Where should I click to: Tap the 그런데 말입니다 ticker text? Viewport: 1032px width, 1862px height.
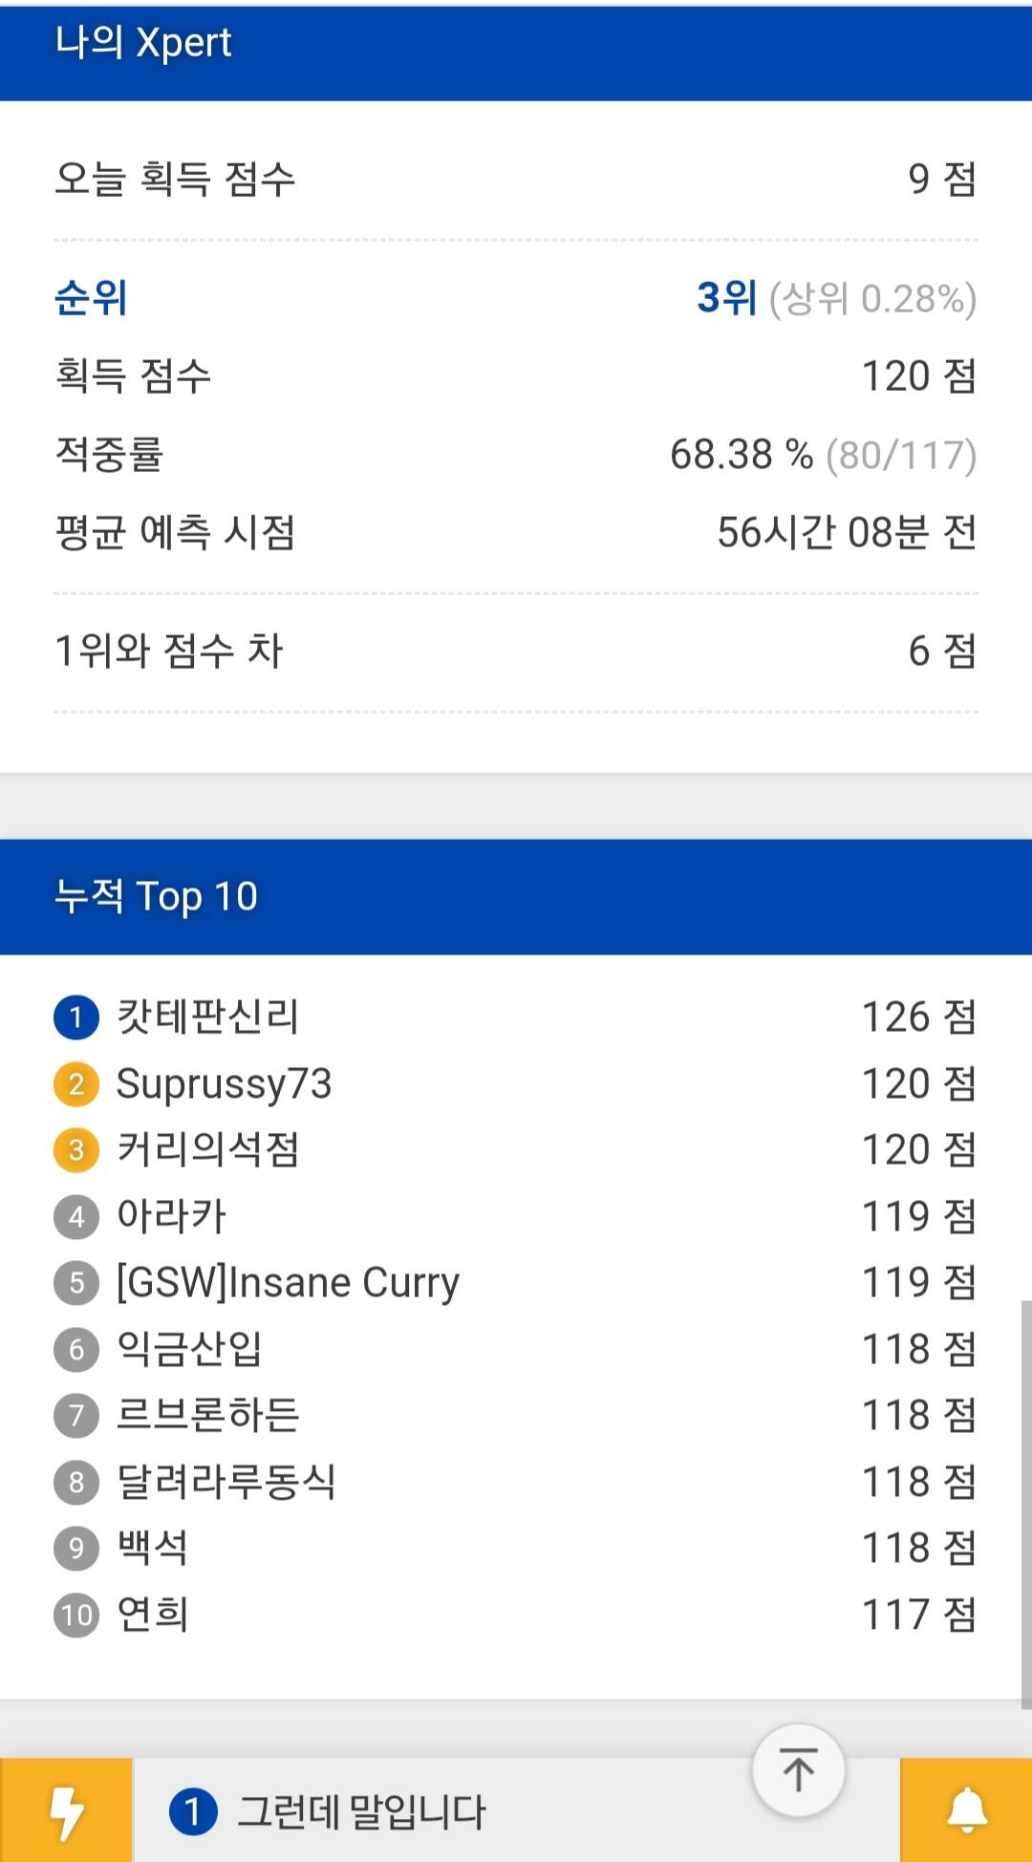[361, 1811]
